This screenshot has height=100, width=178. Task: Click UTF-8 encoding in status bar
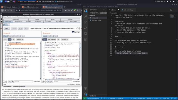coord(156,98)
